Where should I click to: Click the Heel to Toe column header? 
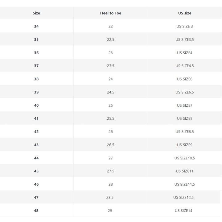(x=110, y=13)
